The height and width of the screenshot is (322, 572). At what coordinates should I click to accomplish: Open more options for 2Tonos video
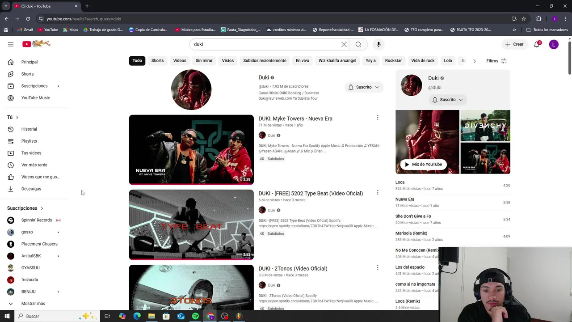(378, 267)
